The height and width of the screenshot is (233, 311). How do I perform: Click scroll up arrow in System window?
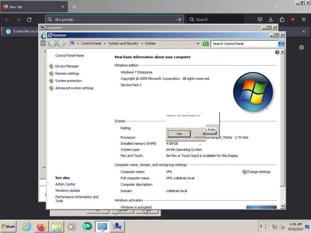point(283,52)
